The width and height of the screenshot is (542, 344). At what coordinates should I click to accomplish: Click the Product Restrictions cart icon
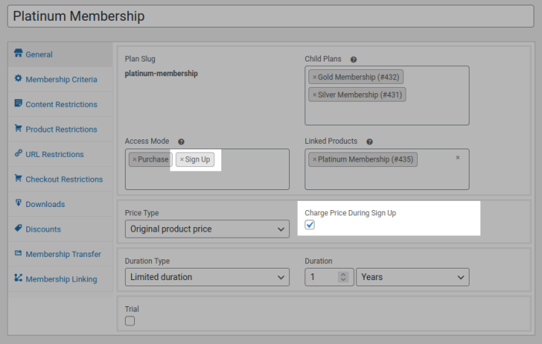[18, 129]
